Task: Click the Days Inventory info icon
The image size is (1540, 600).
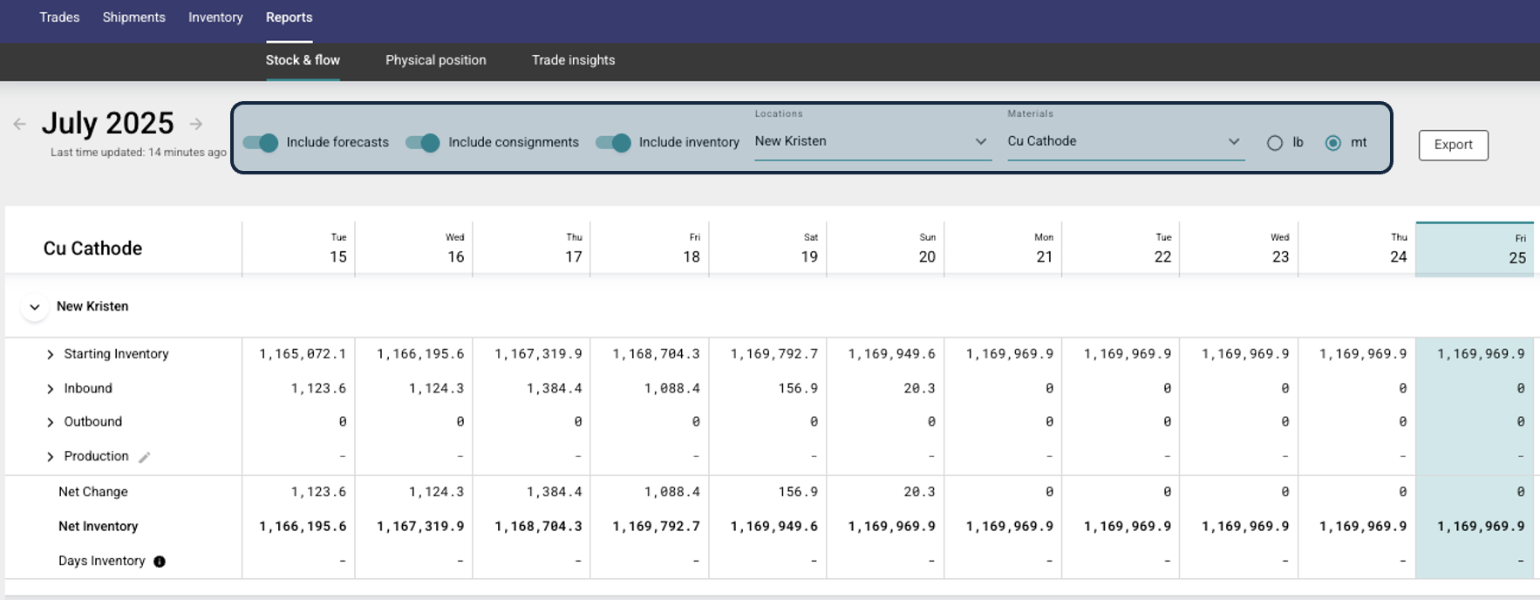Action: (x=160, y=562)
